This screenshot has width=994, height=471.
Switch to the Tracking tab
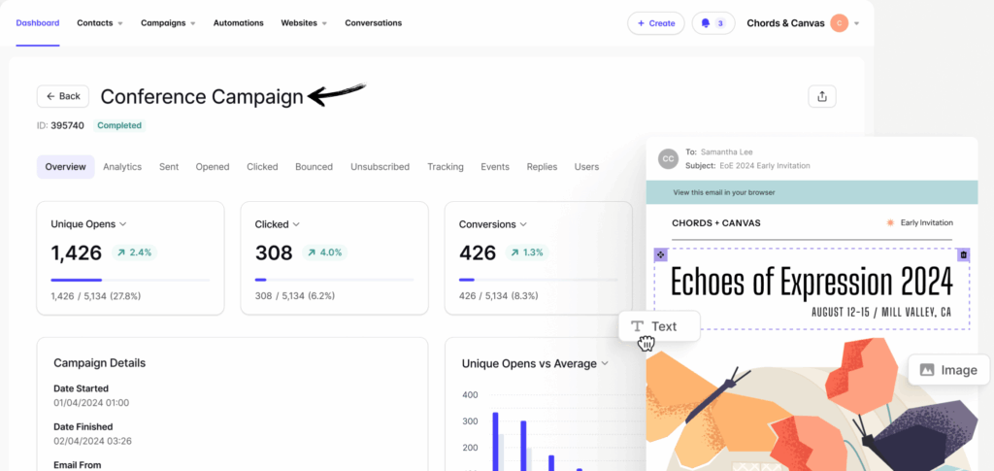click(x=445, y=167)
